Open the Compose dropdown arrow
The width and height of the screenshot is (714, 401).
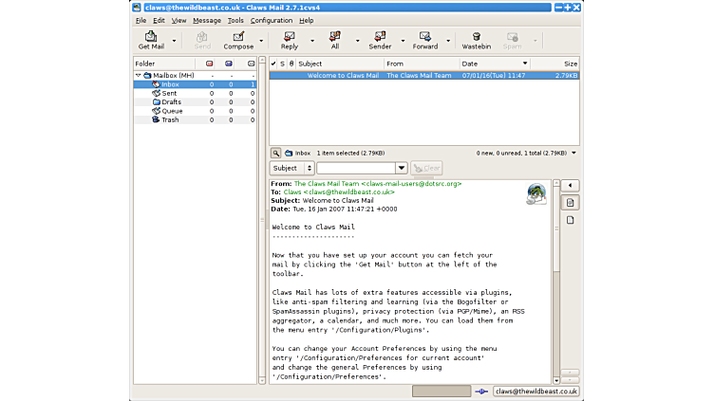point(261,41)
